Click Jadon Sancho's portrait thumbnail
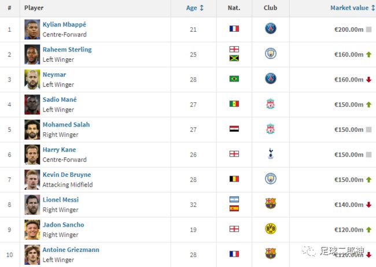The width and height of the screenshot is (376, 267). pyautogui.click(x=32, y=230)
